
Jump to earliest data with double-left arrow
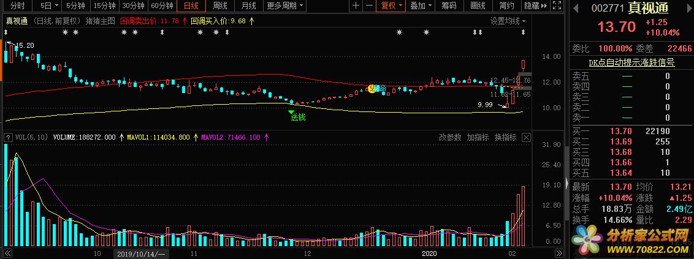point(8,253)
